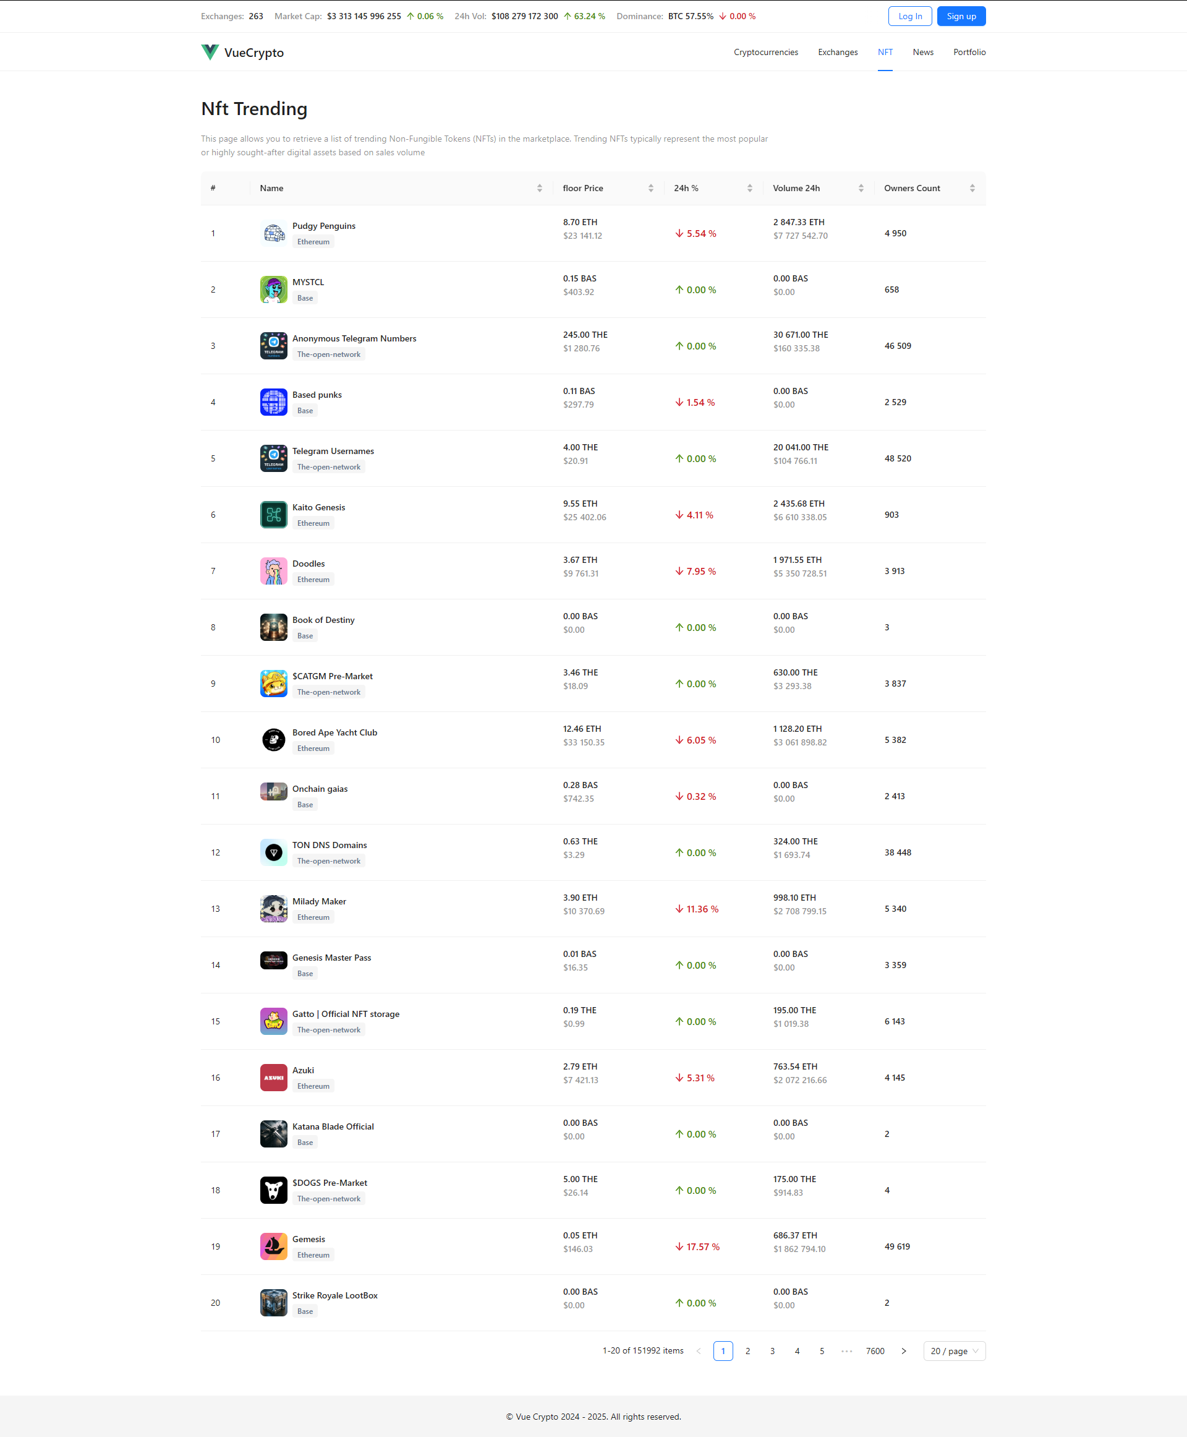Open the Kaito Genesis icon
1187x1437 pixels.
click(273, 515)
